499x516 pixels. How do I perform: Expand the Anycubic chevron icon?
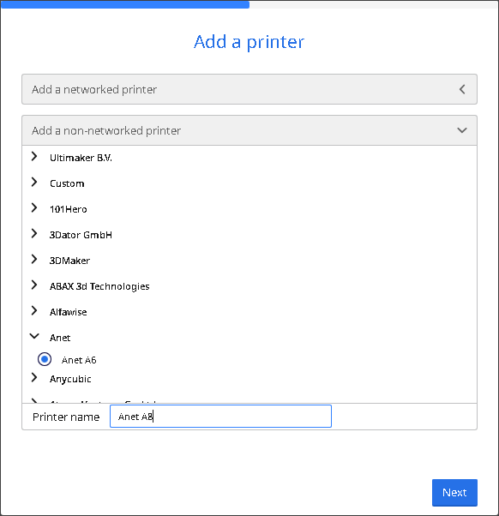pyautogui.click(x=34, y=378)
